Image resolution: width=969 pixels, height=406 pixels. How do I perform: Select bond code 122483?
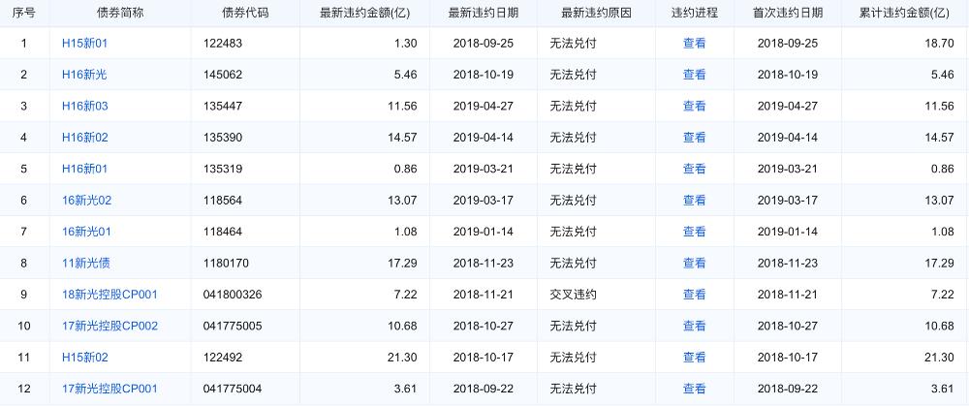tap(223, 44)
